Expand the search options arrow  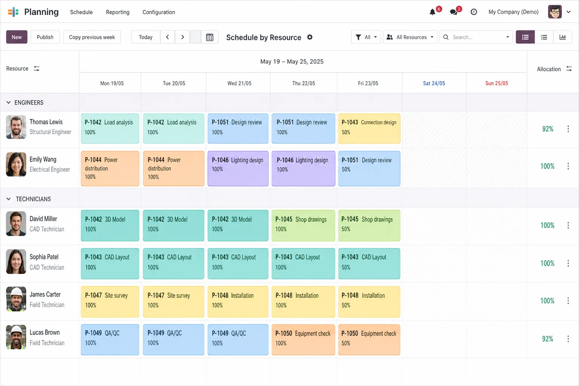pyautogui.click(x=507, y=37)
